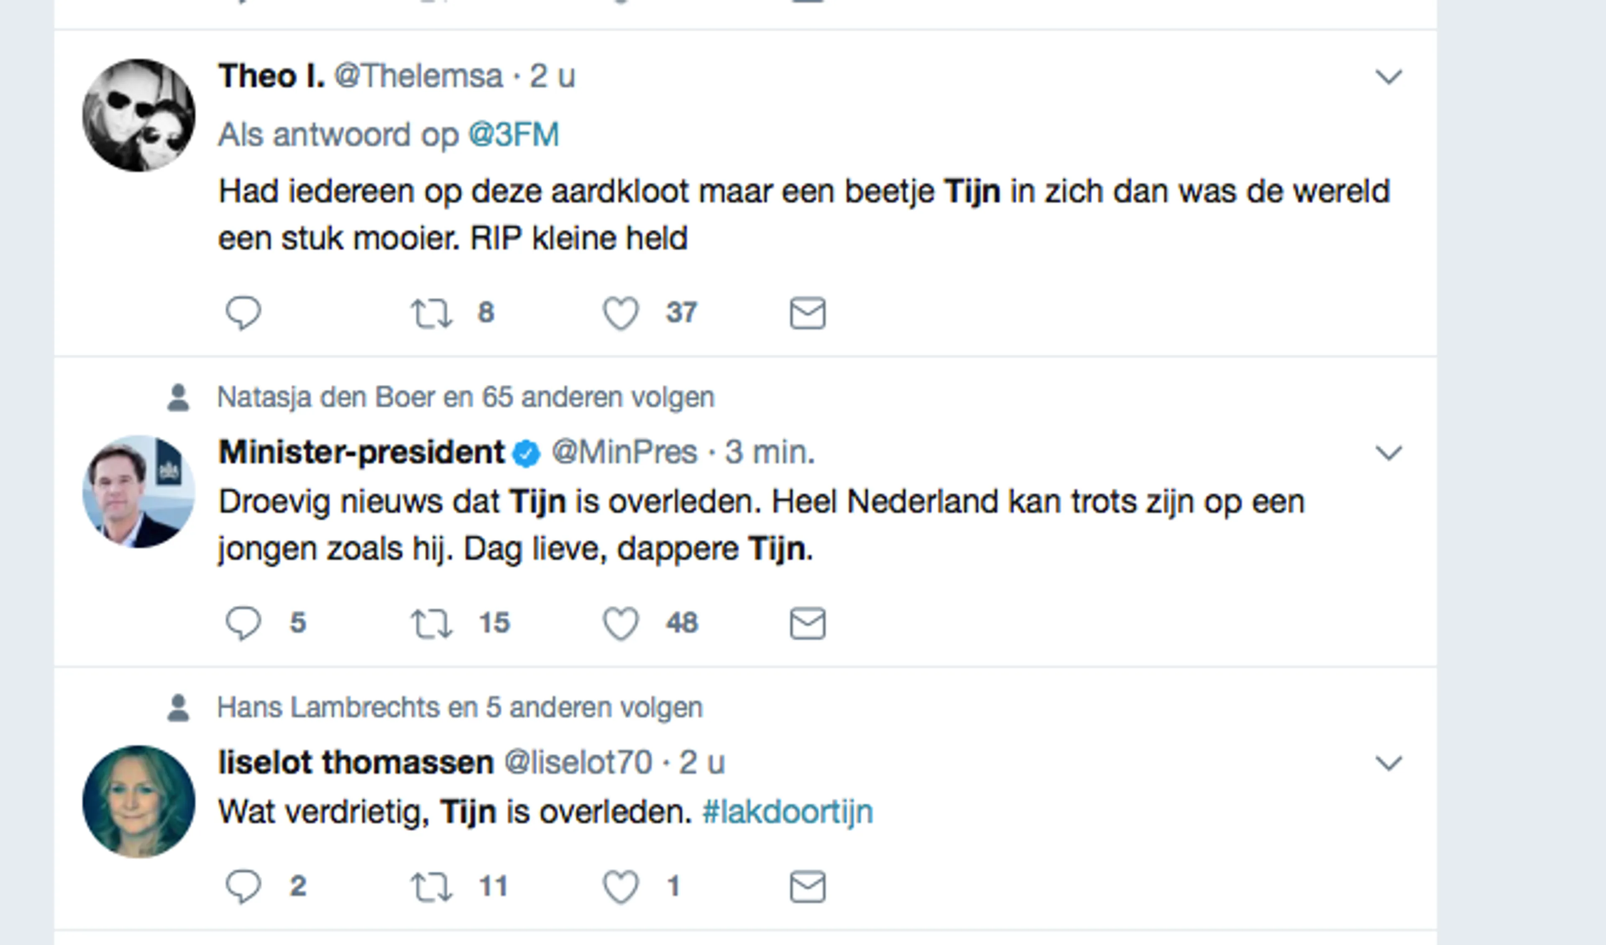Reply to the Minister-president tweet
The width and height of the screenshot is (1606, 945).
point(243,623)
